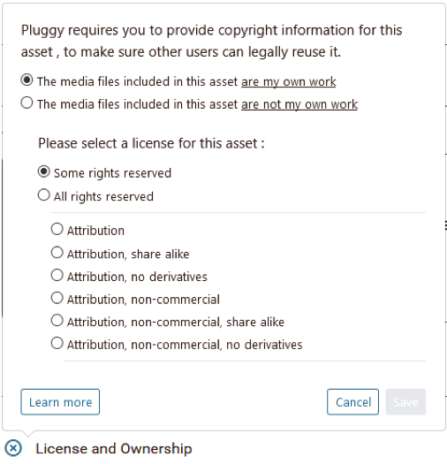Screen dimensions: 447x464
Task: Click the License and Ownership heading
Action: pos(114,449)
